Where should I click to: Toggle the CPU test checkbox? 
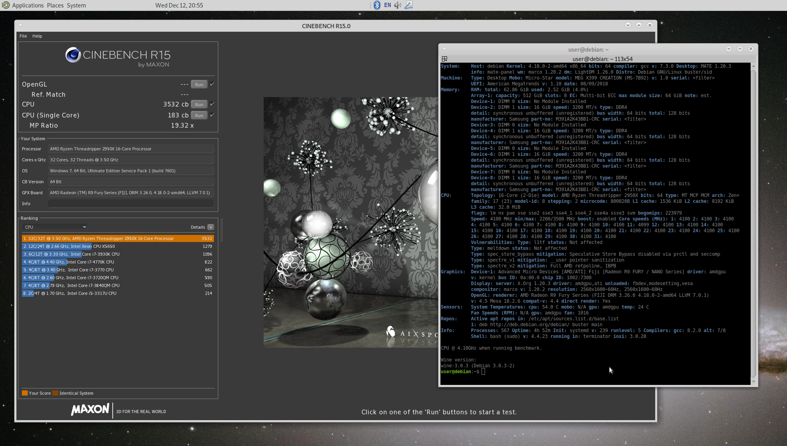(x=212, y=104)
